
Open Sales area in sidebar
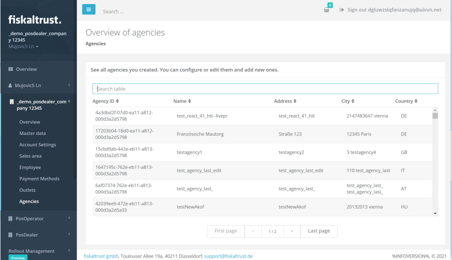click(x=30, y=156)
